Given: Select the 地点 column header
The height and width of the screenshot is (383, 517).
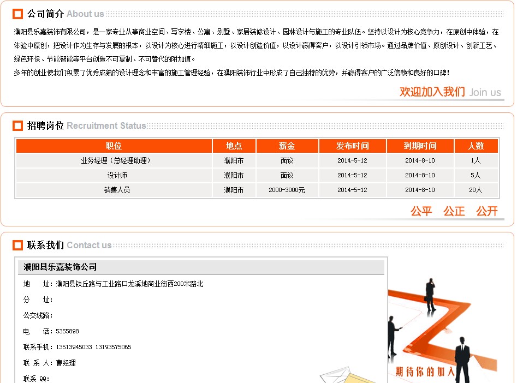Looking at the screenshot, I should [x=234, y=146].
